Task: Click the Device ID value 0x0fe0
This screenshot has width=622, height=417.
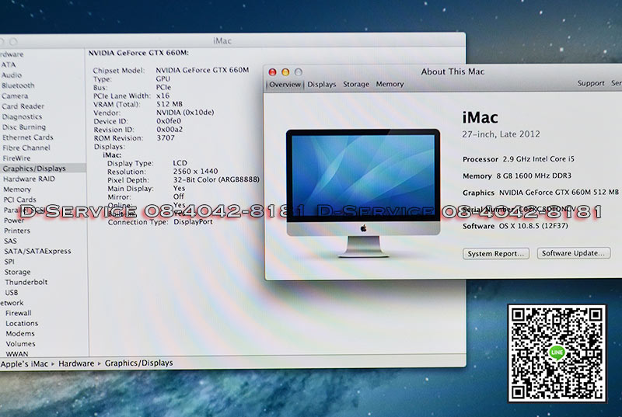Action: pyautogui.click(x=169, y=121)
